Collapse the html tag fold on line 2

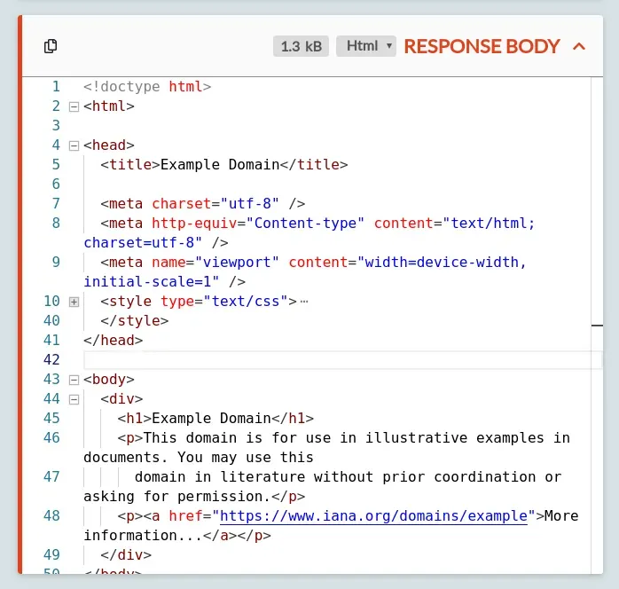coord(74,106)
